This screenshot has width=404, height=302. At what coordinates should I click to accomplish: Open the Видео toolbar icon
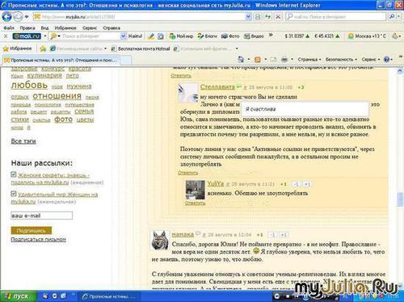pyautogui.click(x=254, y=36)
